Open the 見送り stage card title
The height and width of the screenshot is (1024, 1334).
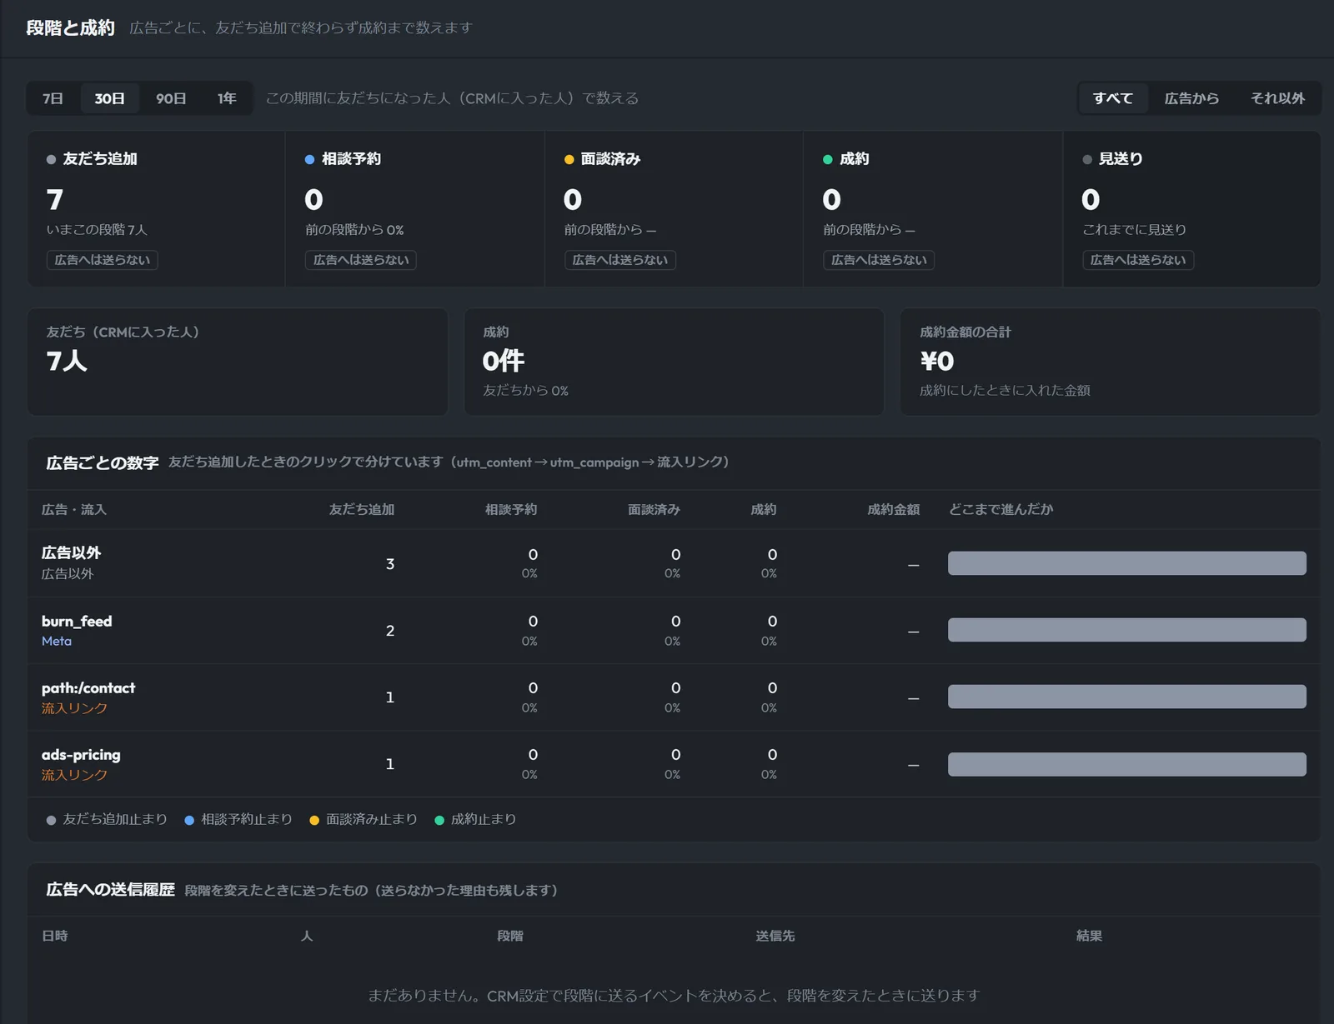pyautogui.click(x=1121, y=158)
